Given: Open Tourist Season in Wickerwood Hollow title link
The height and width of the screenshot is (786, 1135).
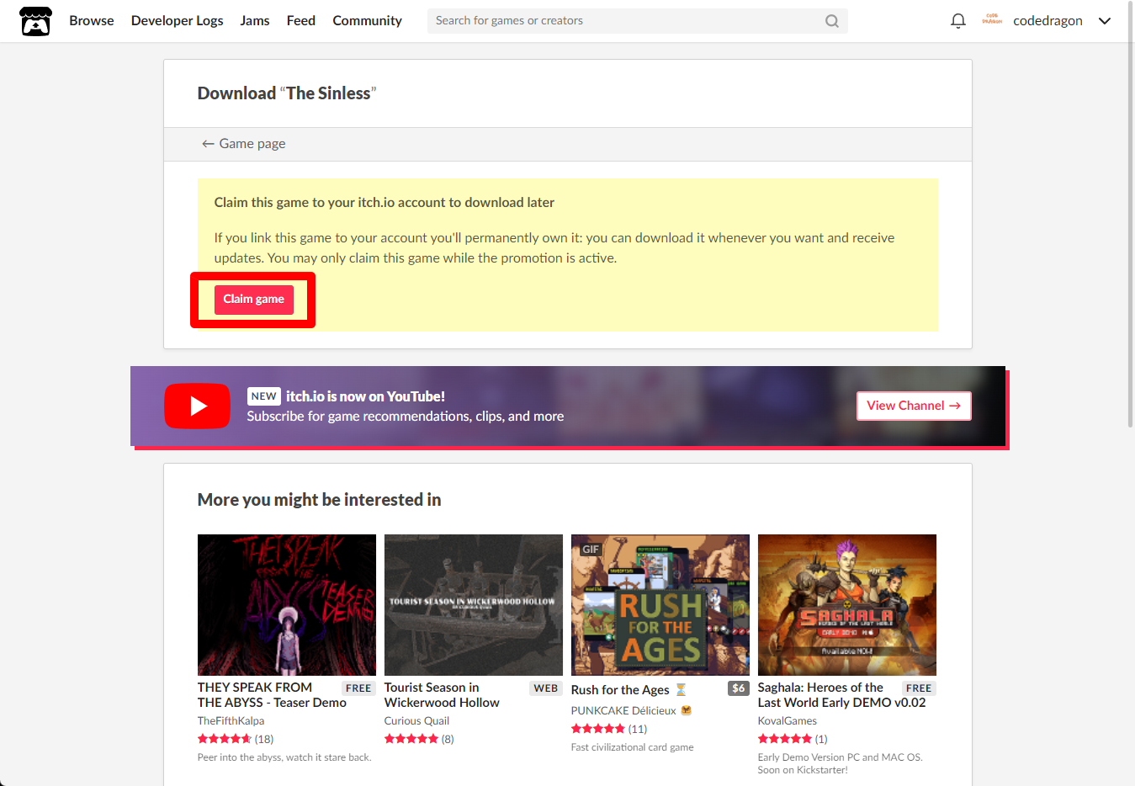Looking at the screenshot, I should point(442,695).
